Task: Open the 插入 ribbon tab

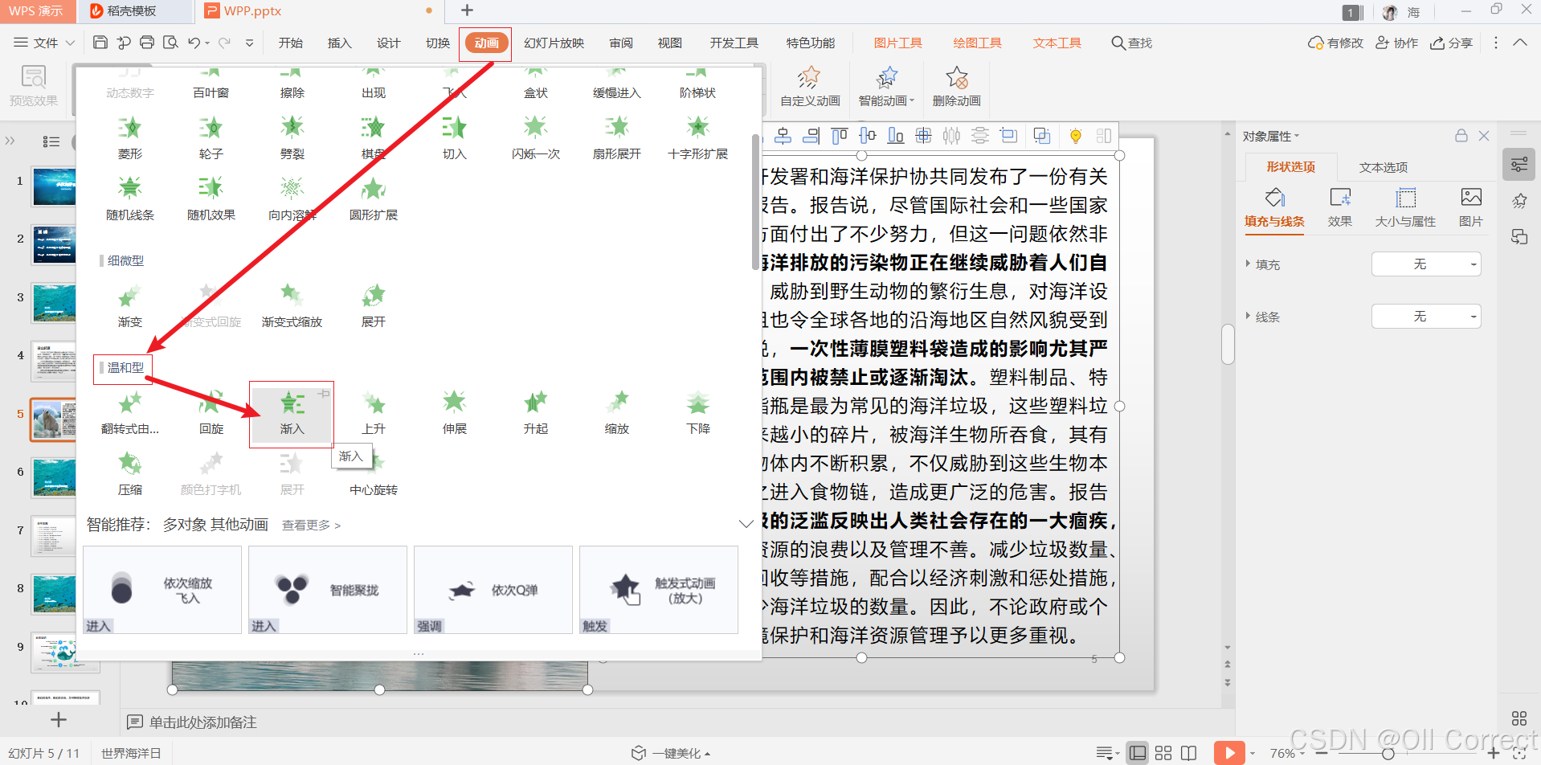Action: coord(339,43)
